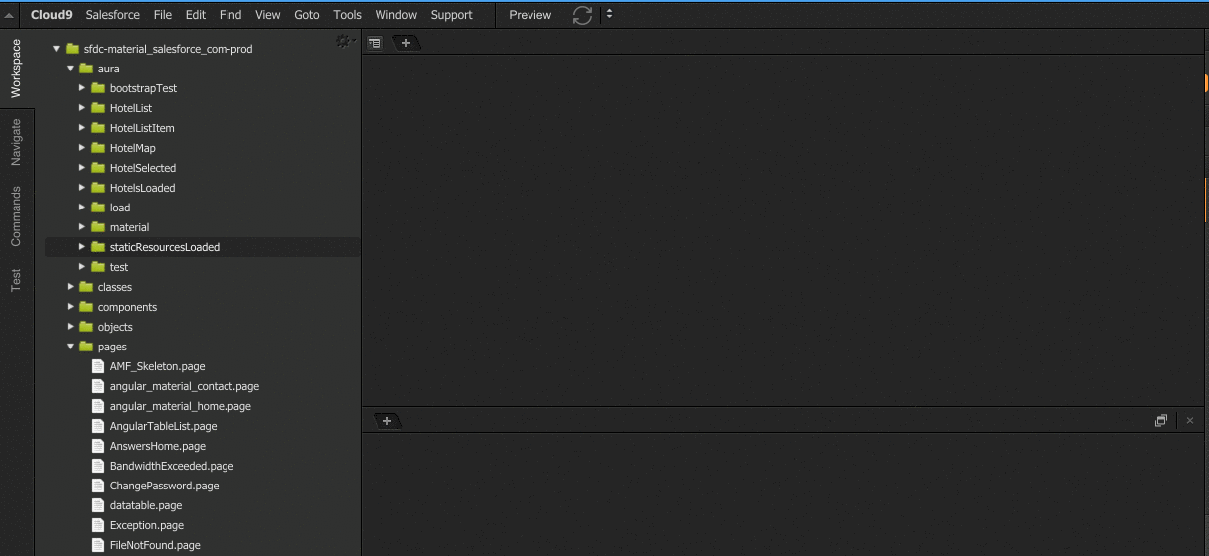
Task: Switch to the Commands side panel tab
Action: click(16, 215)
